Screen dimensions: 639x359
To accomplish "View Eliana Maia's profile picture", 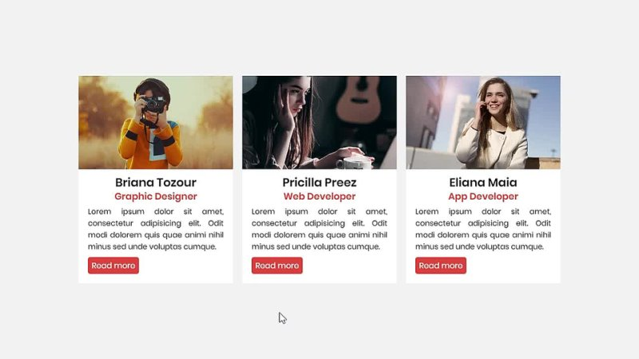I will (483, 123).
